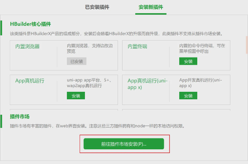This screenshot has width=248, height=164.
Task: Click the 内置浏览器 plugin title
Action: pyautogui.click(x=27, y=47)
